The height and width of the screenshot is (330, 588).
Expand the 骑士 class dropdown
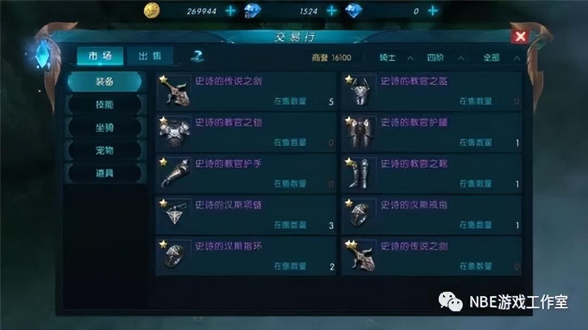(x=396, y=57)
